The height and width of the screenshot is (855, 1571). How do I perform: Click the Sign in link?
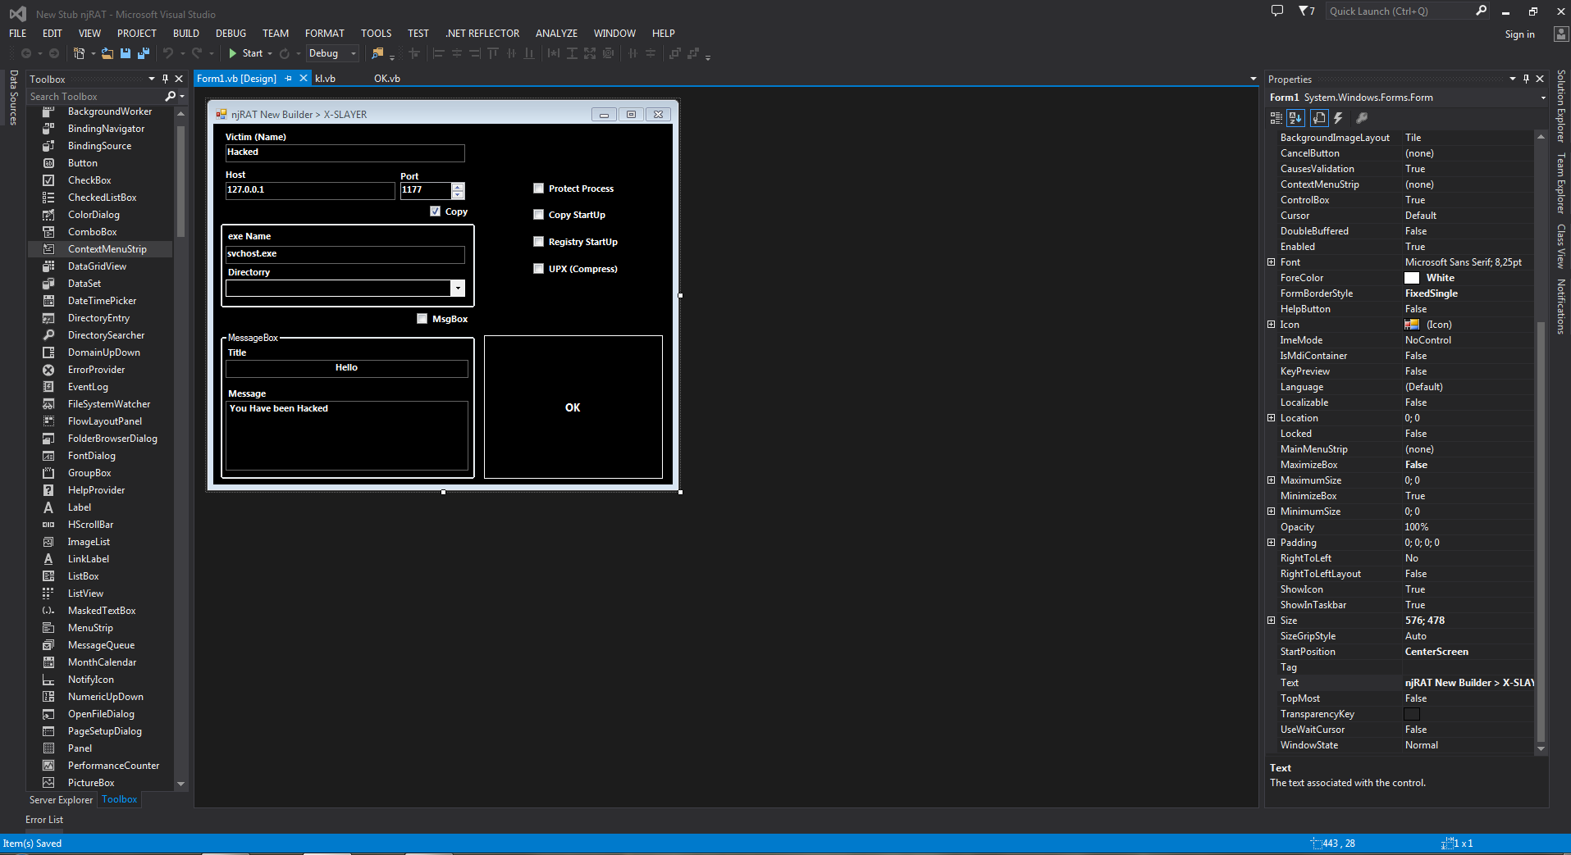point(1519,34)
